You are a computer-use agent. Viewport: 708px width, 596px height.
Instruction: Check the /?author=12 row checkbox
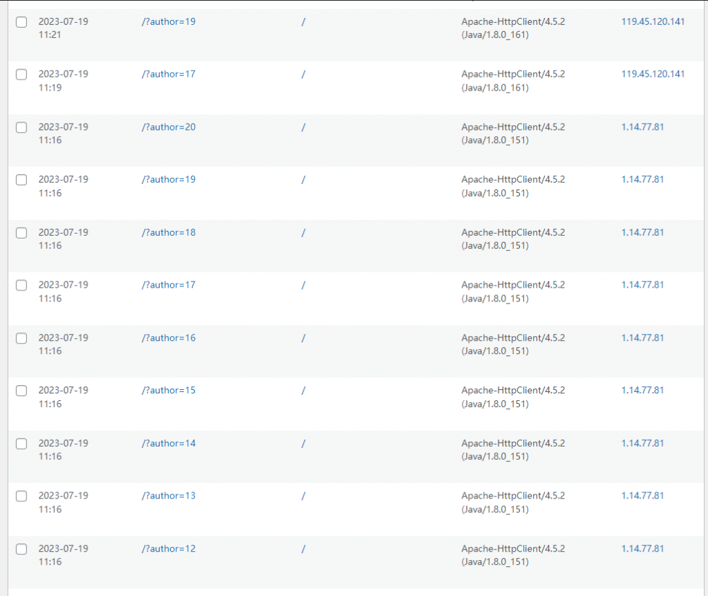click(21, 549)
